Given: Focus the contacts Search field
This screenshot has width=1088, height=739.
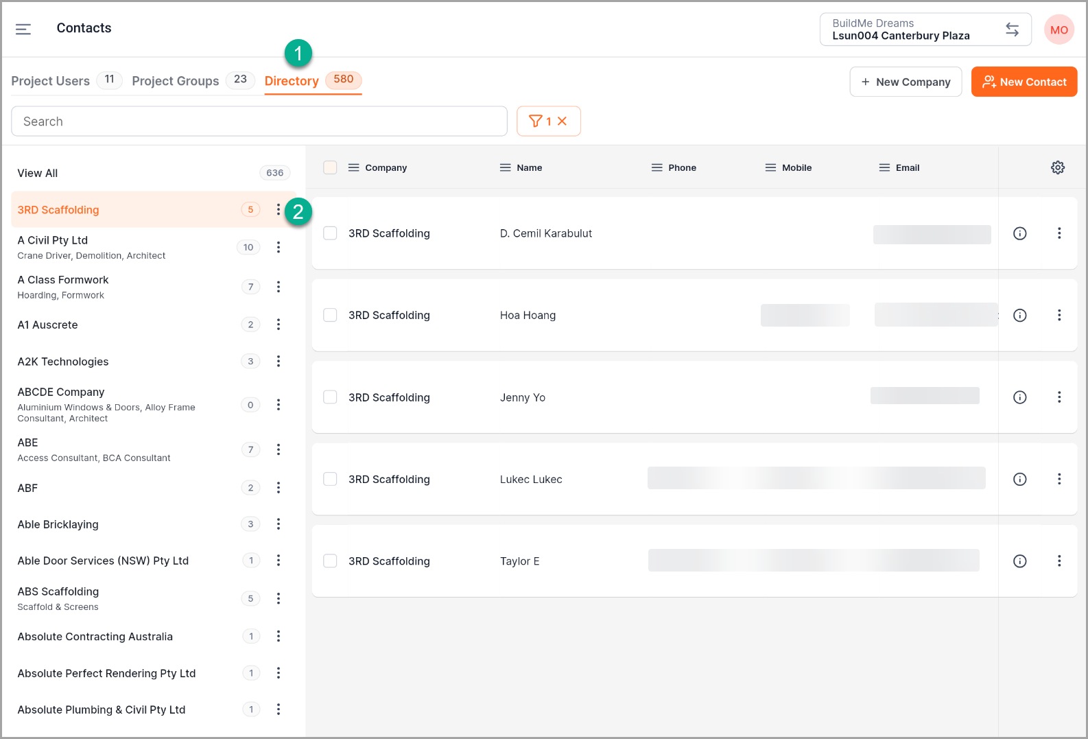Looking at the screenshot, I should (259, 121).
